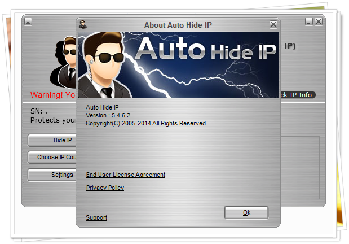Click the Ok button in About dialog
This screenshot has height=244, width=349.
(246, 212)
